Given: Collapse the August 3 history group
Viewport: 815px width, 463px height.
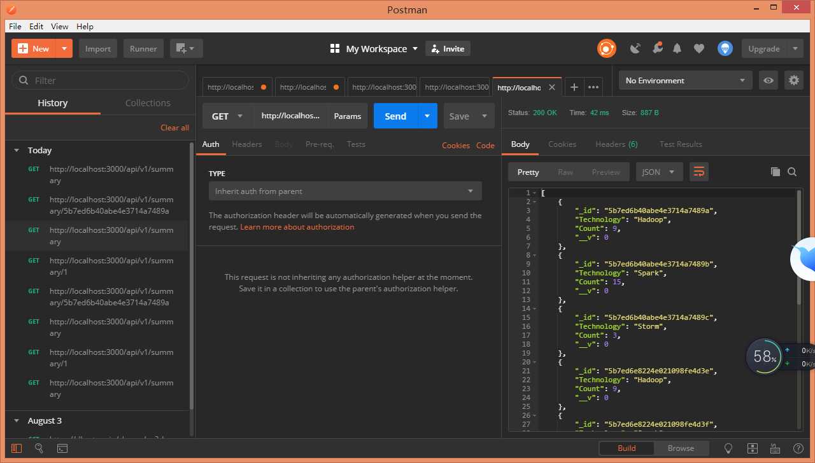Looking at the screenshot, I should click(x=17, y=421).
